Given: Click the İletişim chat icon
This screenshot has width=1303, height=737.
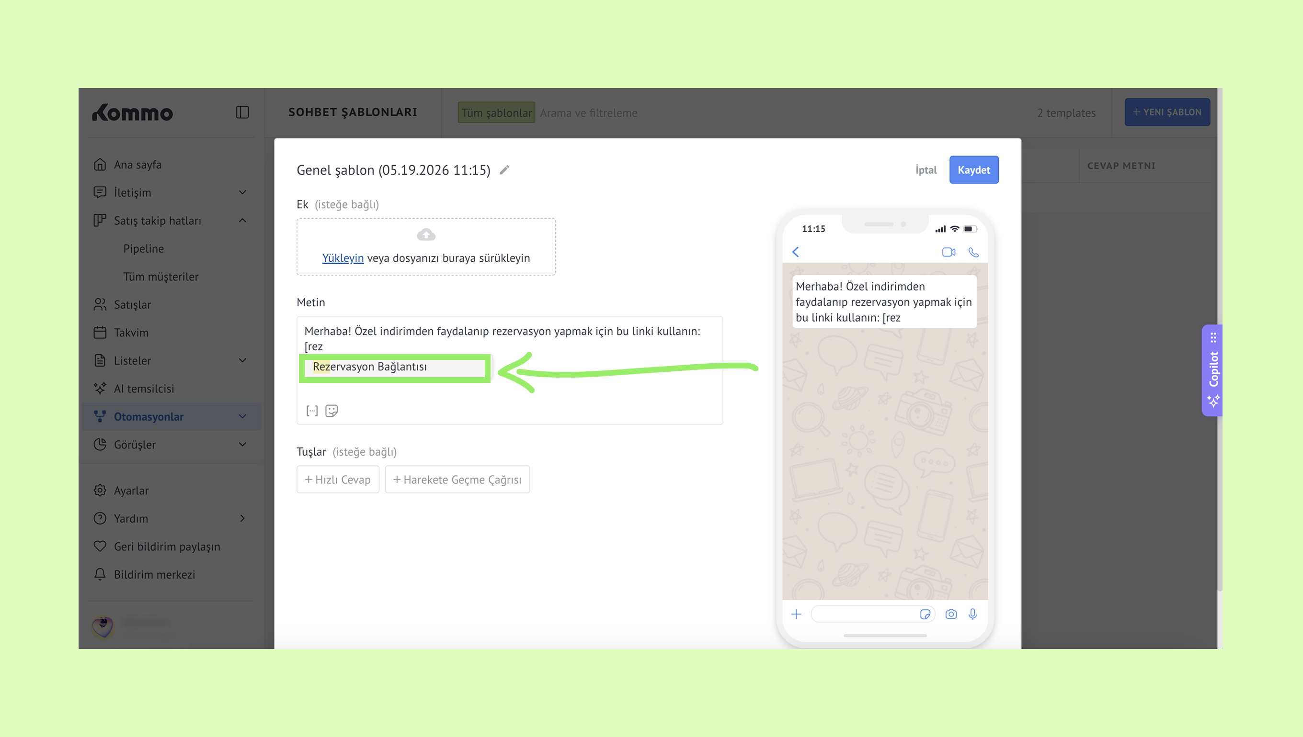Looking at the screenshot, I should (x=100, y=192).
